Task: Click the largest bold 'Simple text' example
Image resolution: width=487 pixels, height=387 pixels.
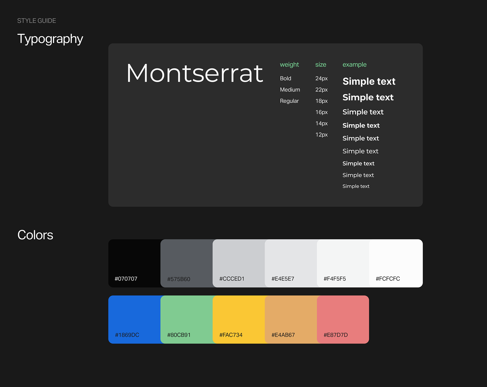Action: (x=369, y=81)
